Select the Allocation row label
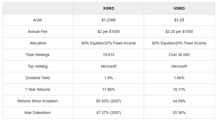Screen dimensions: 218x122 tap(38, 43)
